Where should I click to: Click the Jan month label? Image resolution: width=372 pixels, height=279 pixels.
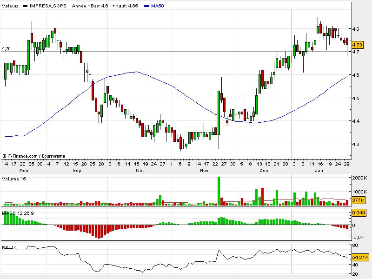(319, 170)
